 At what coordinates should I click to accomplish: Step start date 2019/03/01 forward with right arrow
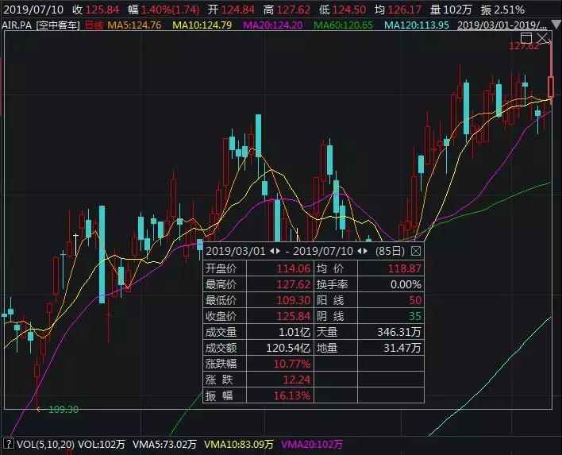coord(278,251)
